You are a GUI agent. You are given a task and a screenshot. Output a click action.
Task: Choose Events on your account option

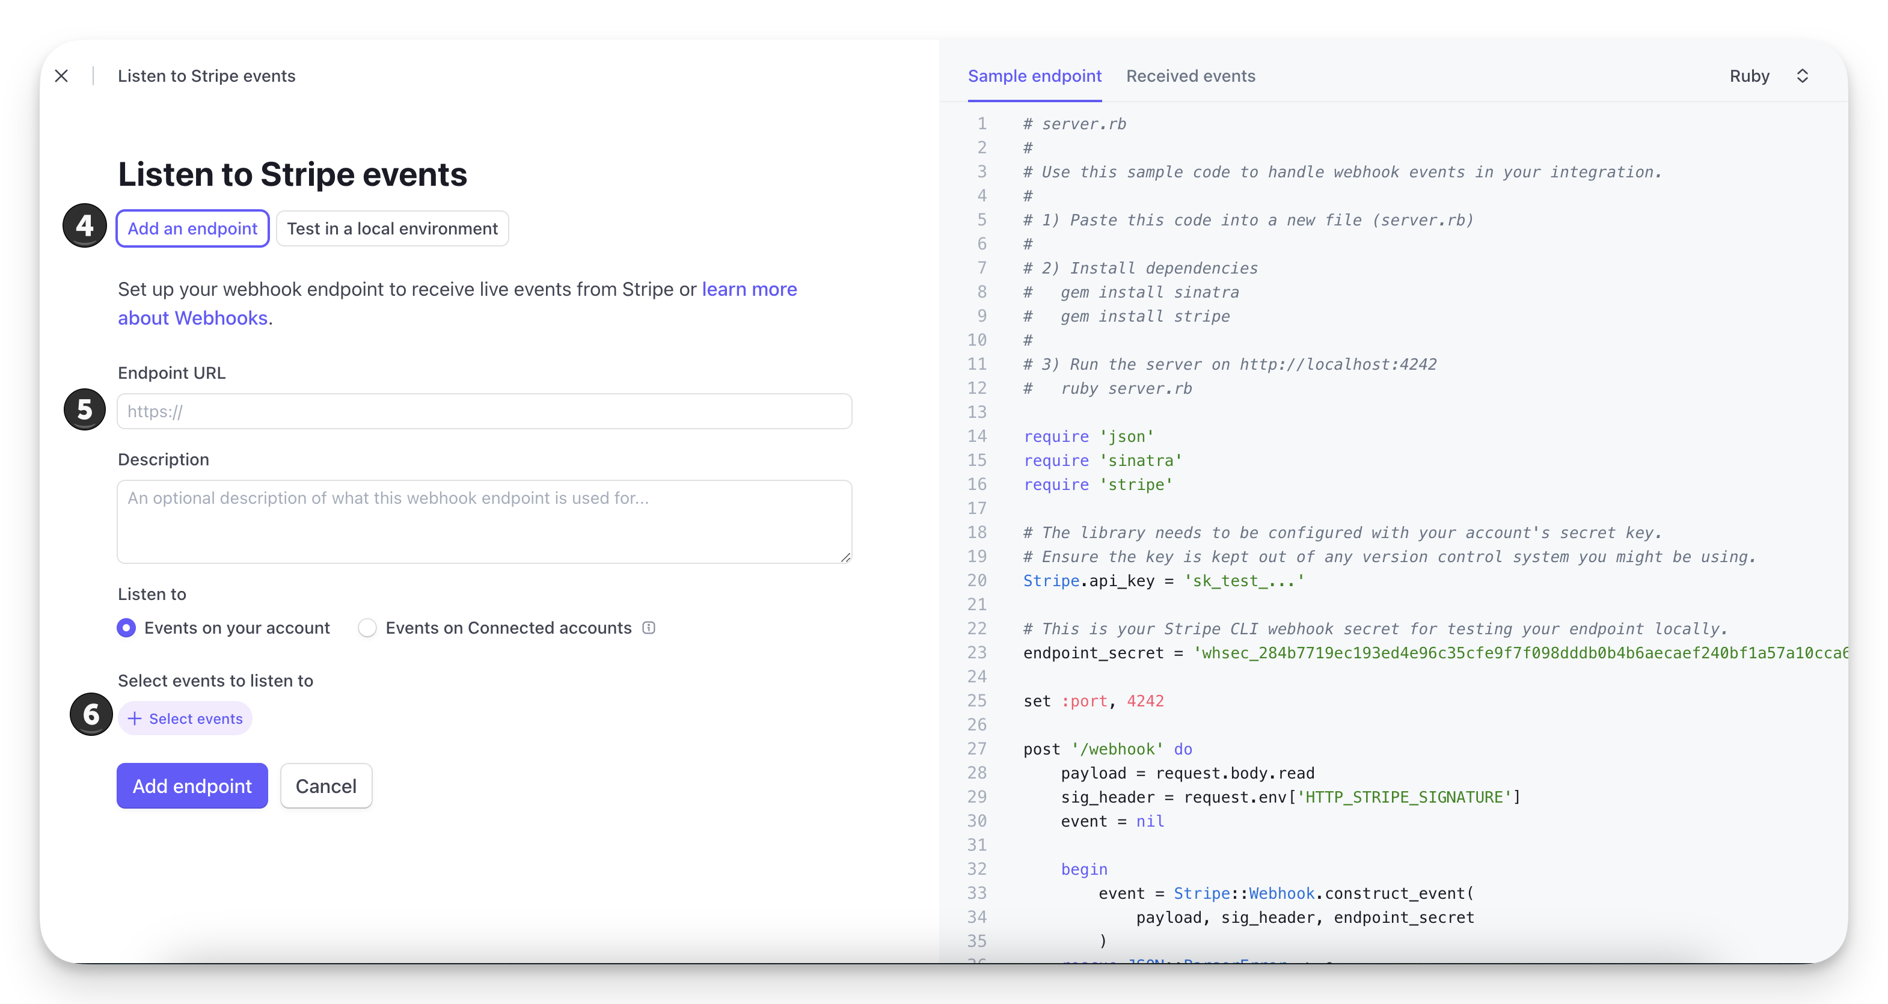[x=224, y=628]
